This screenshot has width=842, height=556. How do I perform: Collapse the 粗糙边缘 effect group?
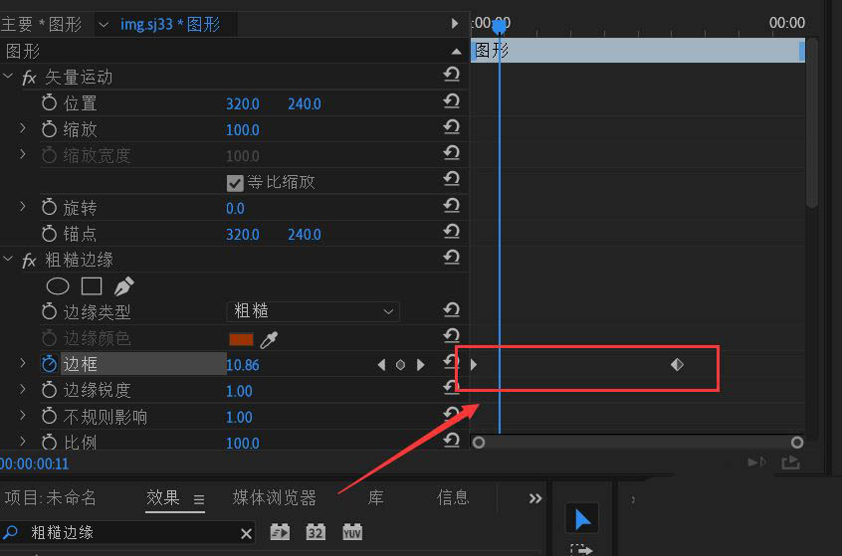(x=8, y=259)
